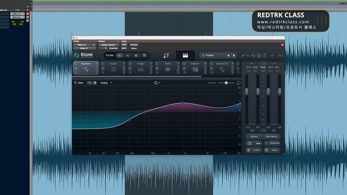Toggle Equalizer 1 module power
Screen dimensions: 347x195
click(x=76, y=64)
